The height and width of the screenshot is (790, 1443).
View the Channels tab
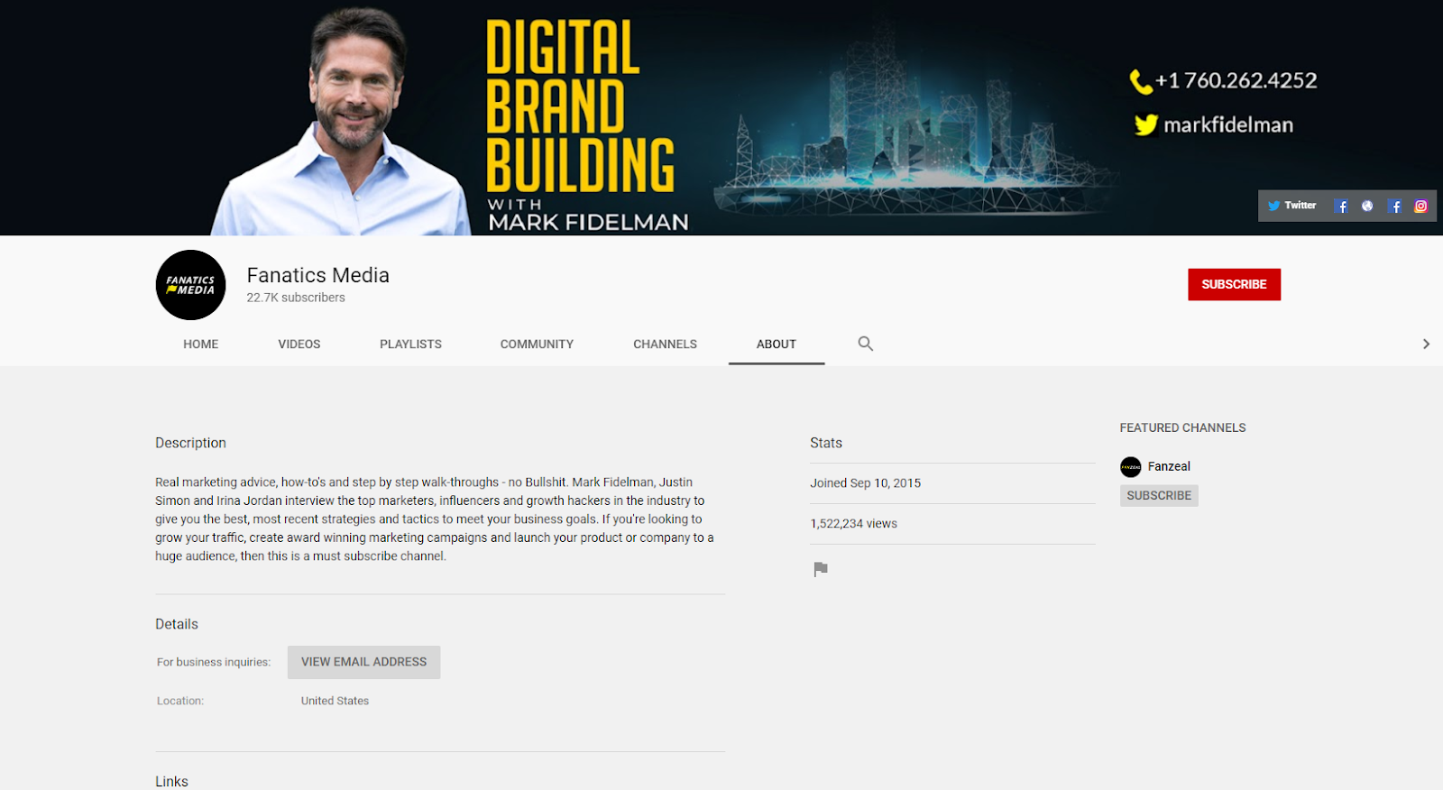(665, 344)
